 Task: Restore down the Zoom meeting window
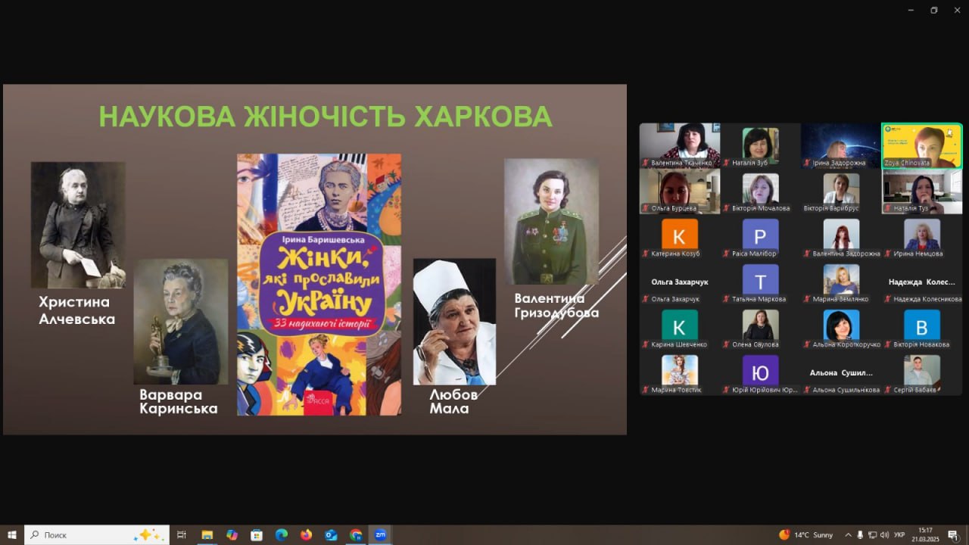tap(934, 10)
